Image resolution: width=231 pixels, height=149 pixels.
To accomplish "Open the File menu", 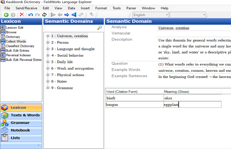I will pyautogui.click(x=7, y=8).
